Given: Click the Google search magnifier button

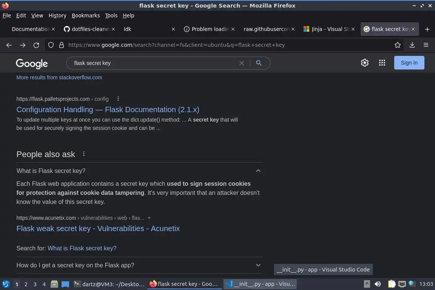Looking at the screenshot, I should pyautogui.click(x=259, y=63).
